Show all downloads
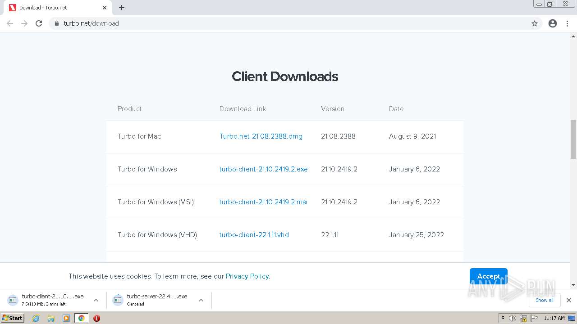 [544, 300]
